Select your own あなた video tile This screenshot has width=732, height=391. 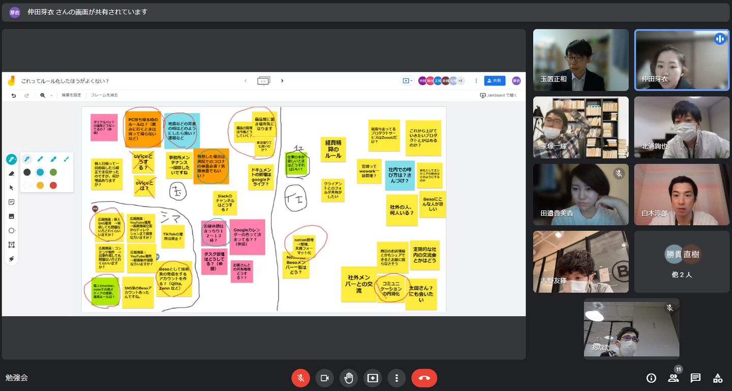(x=631, y=329)
